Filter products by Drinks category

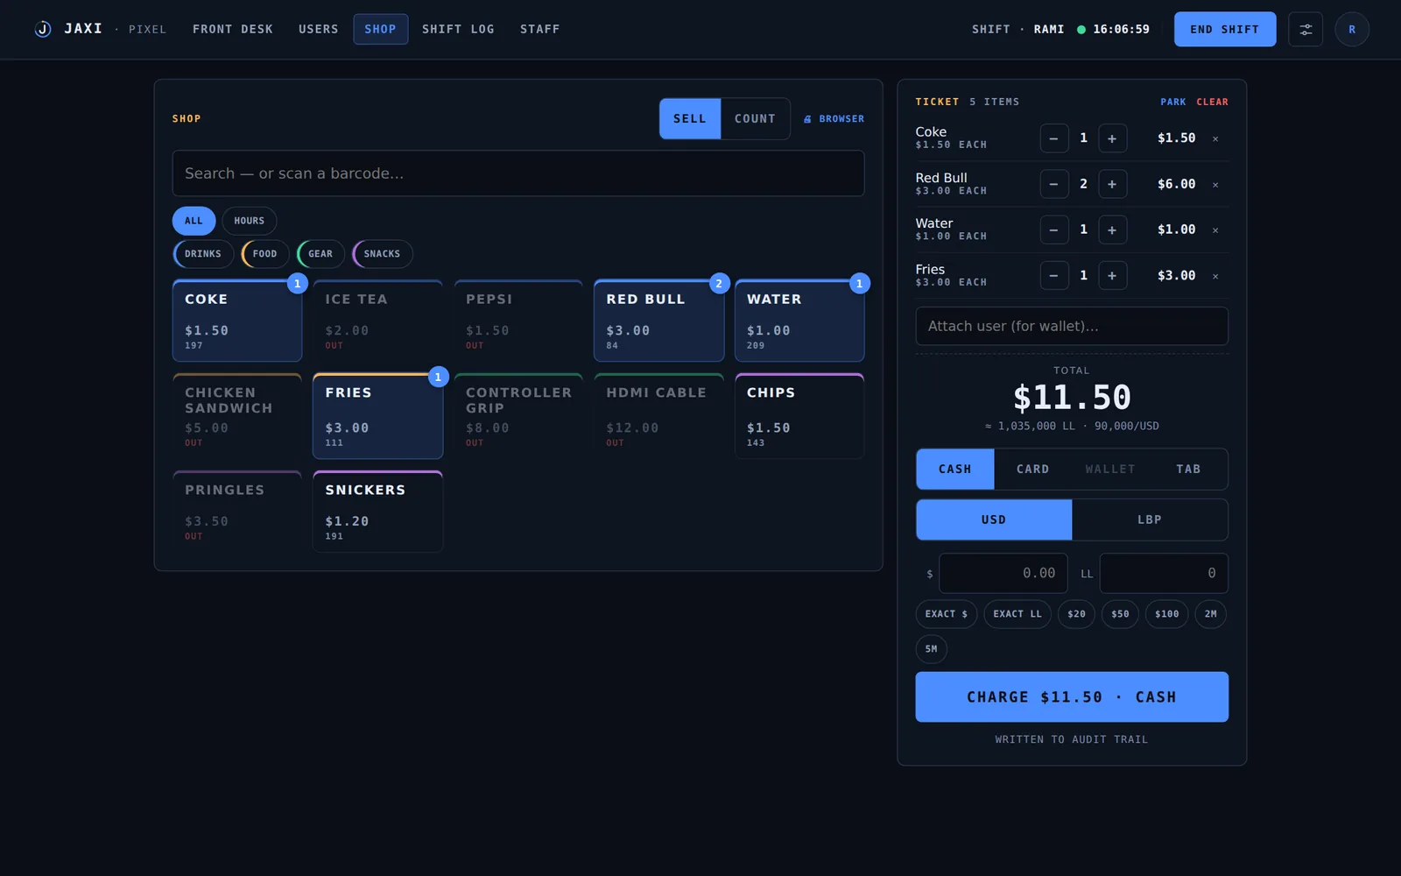[203, 254]
